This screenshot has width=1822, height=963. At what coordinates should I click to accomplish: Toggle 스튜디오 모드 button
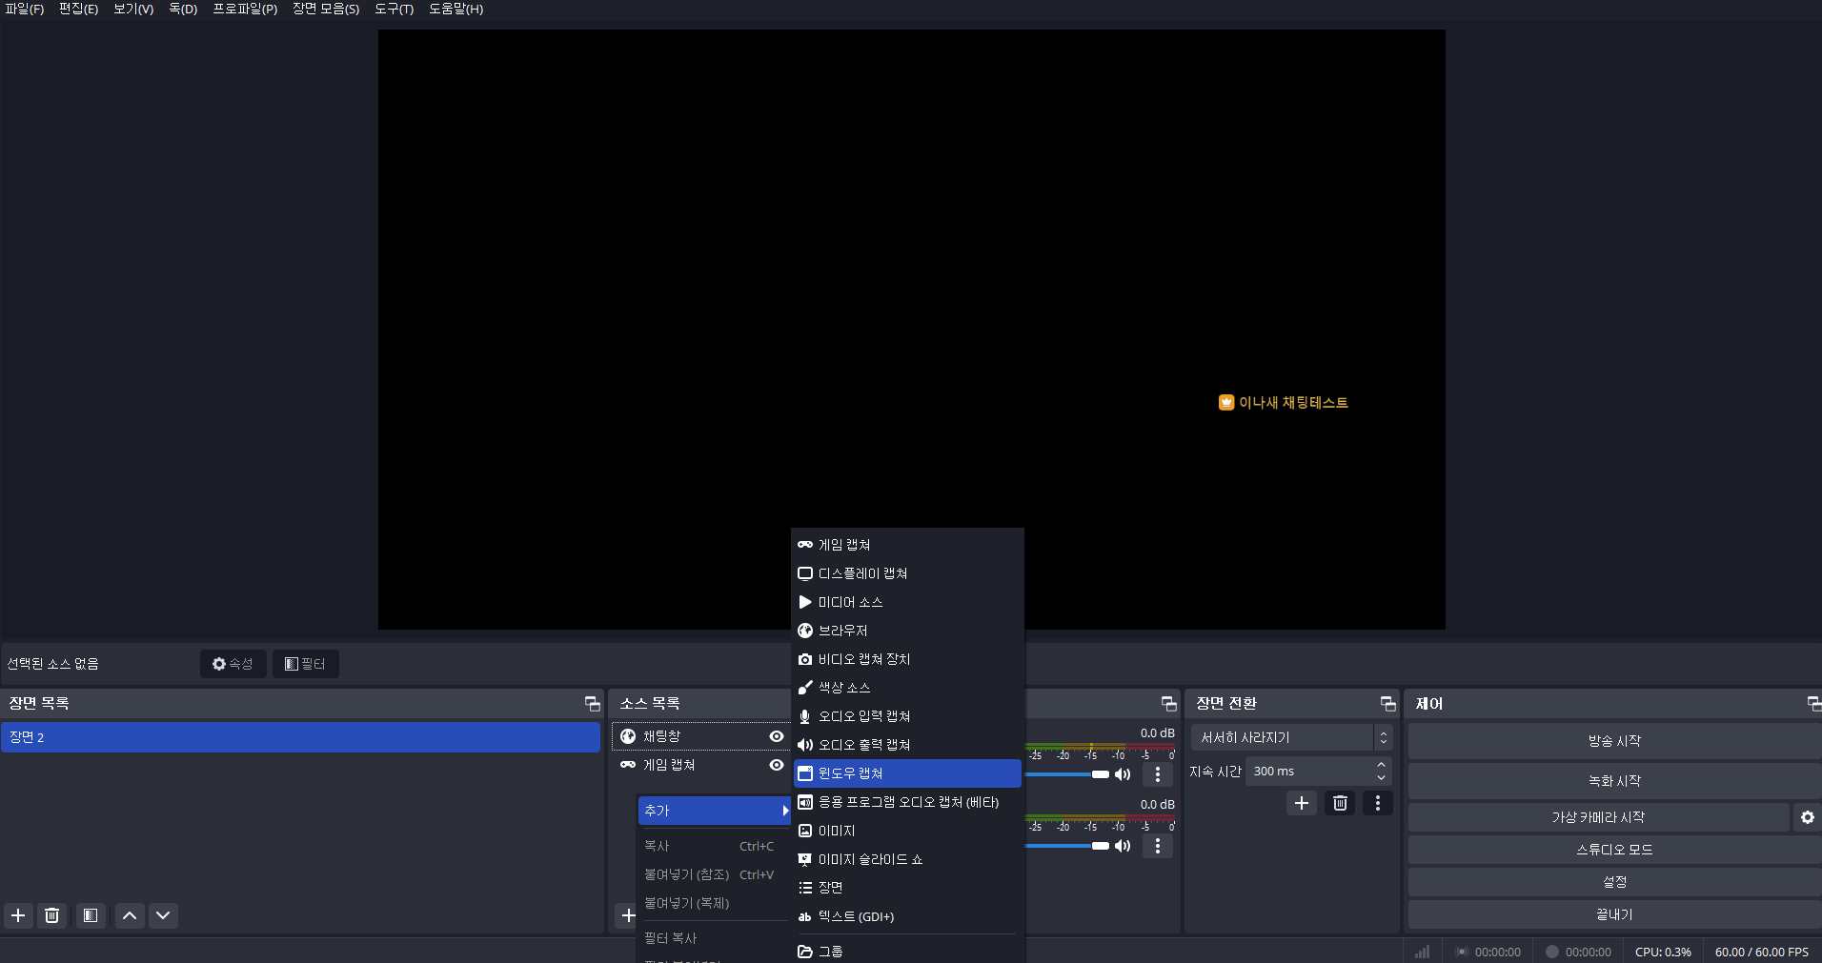(x=1614, y=850)
